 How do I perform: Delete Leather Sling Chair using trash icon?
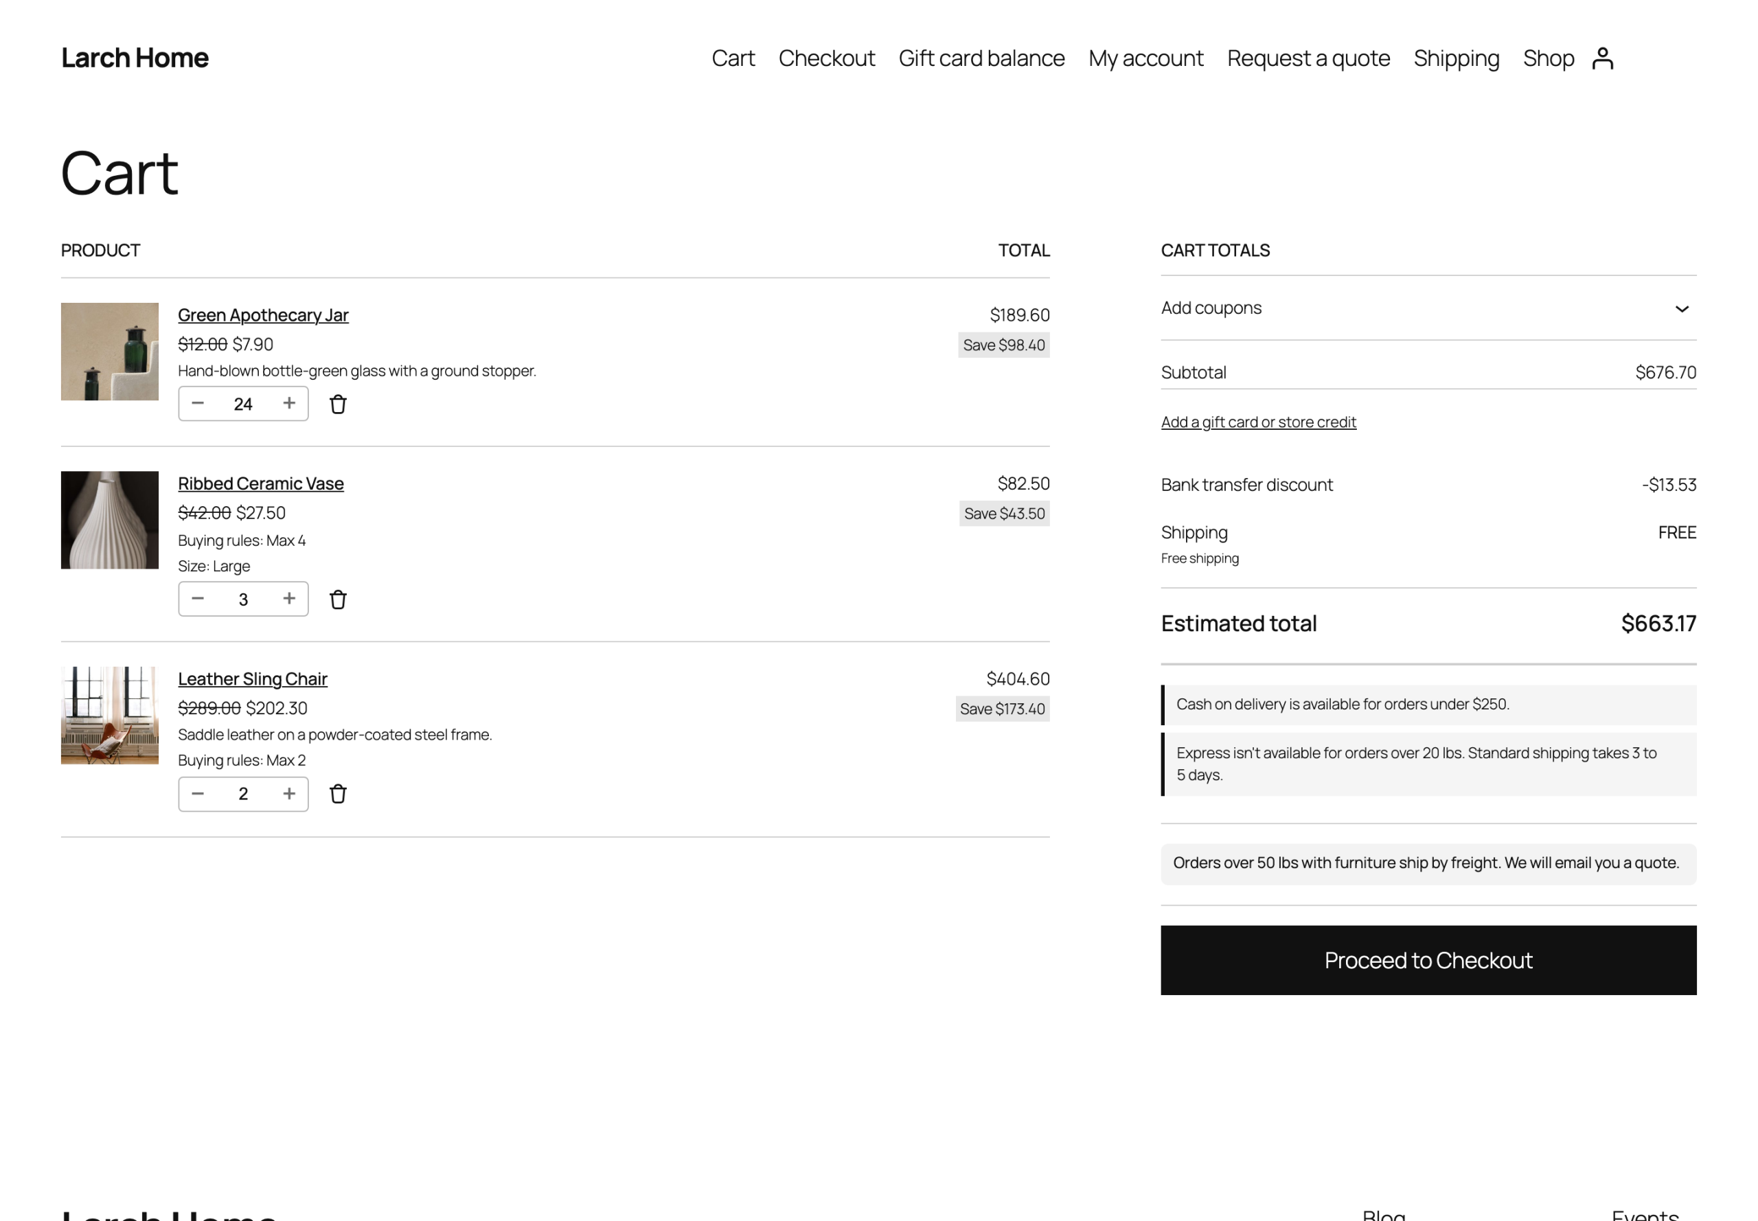pos(338,794)
